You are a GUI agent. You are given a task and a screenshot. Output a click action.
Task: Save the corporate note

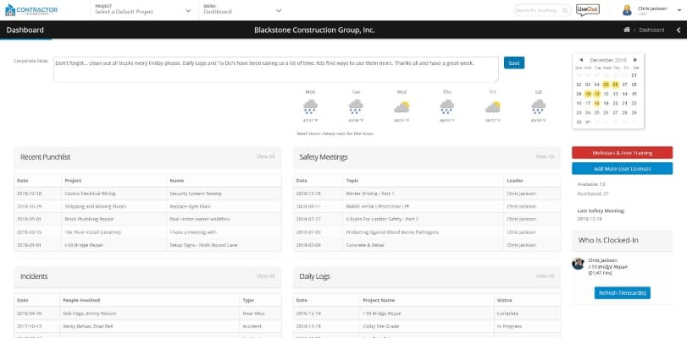coord(514,63)
